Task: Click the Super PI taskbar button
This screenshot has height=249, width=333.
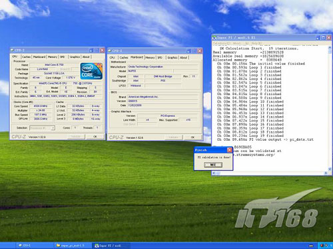Action: point(111,246)
